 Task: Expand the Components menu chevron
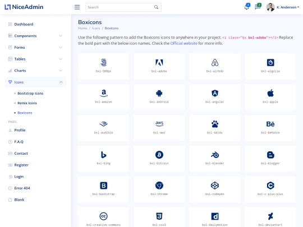[61, 36]
